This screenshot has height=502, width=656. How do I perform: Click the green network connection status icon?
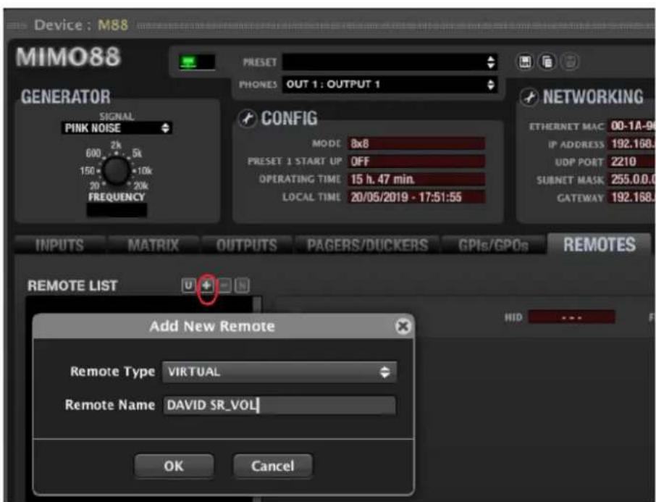coord(188,62)
